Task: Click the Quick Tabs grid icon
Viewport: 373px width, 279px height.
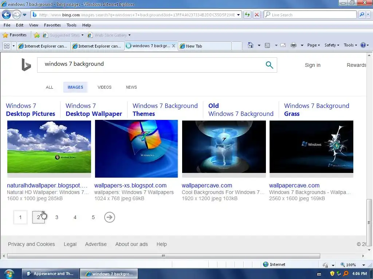Action: coord(7,46)
